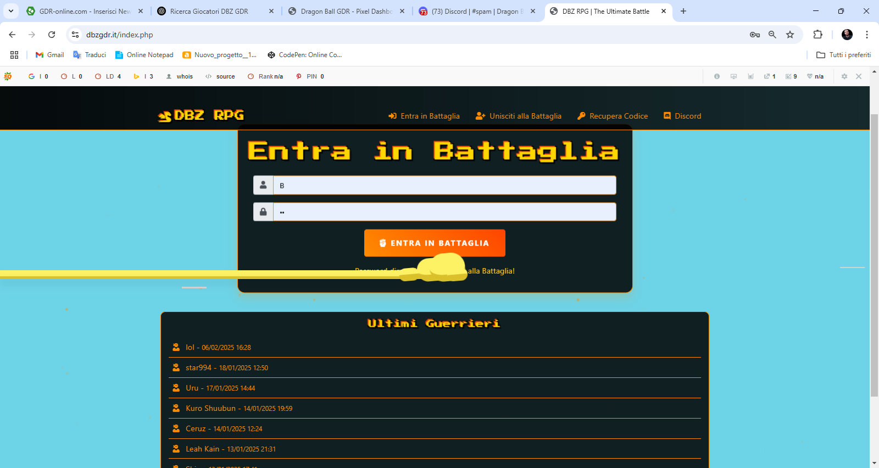Open Unisciti alla Battaglia nav link
Image resolution: width=879 pixels, height=468 pixels.
[519, 116]
